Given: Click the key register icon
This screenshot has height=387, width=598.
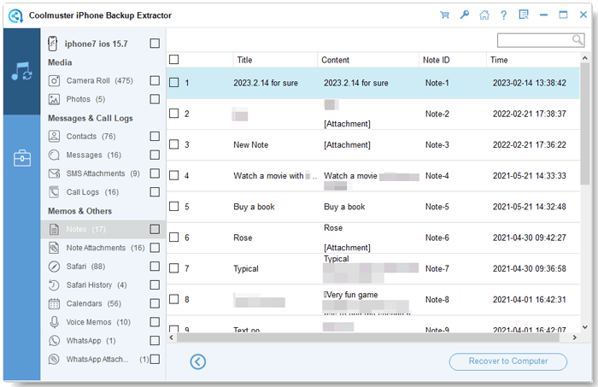Looking at the screenshot, I should tap(464, 15).
